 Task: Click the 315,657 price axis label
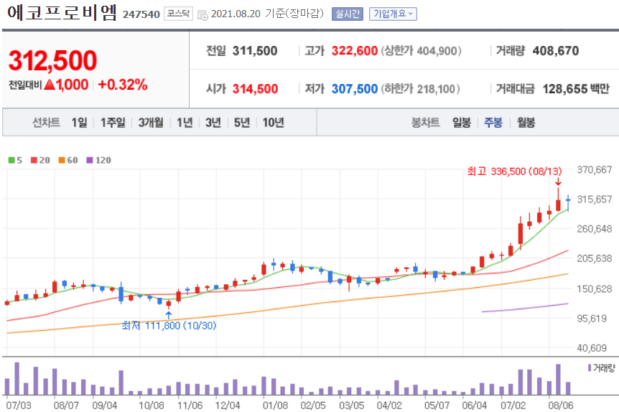click(x=594, y=200)
